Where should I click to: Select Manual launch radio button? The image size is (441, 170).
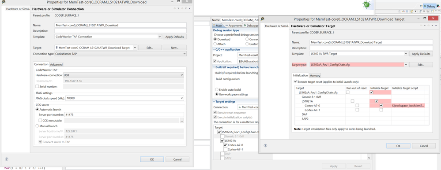click(x=37, y=126)
